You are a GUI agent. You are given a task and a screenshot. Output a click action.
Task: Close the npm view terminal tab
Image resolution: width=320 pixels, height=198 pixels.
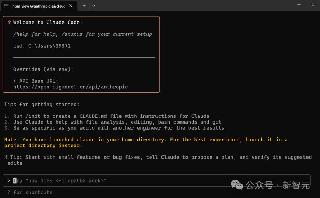[x=71, y=6]
